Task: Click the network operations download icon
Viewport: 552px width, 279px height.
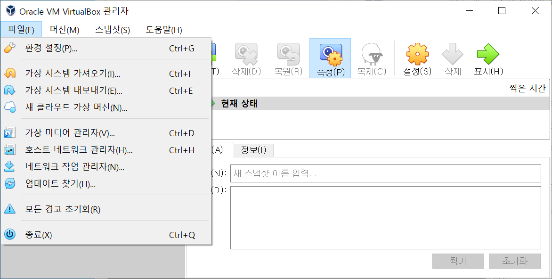Action: 10,167
